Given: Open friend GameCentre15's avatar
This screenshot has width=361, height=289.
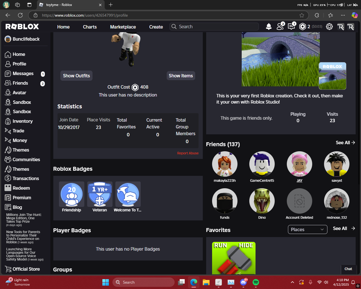Looking at the screenshot, I should pos(262,164).
